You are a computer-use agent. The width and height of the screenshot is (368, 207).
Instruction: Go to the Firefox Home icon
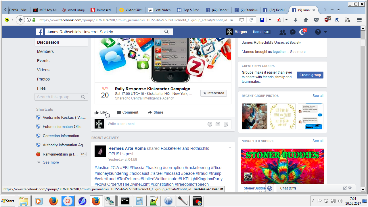coord(306,20)
